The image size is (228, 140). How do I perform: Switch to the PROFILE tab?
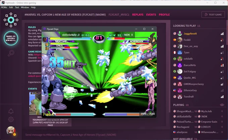[x=164, y=15]
